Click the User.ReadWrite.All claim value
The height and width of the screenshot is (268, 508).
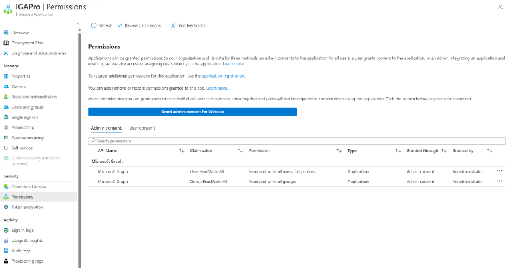(x=207, y=171)
